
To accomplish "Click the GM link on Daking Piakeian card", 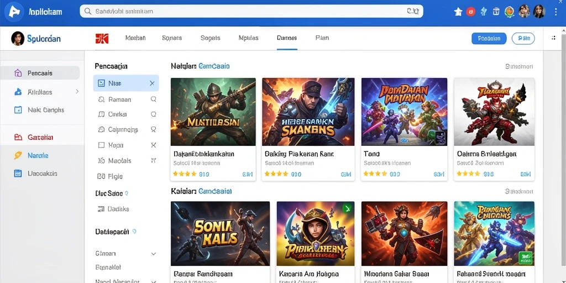I will point(346,174).
